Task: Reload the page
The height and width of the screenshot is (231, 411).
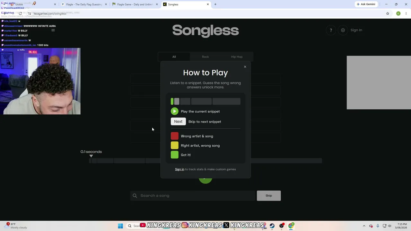Action: pos(20,13)
